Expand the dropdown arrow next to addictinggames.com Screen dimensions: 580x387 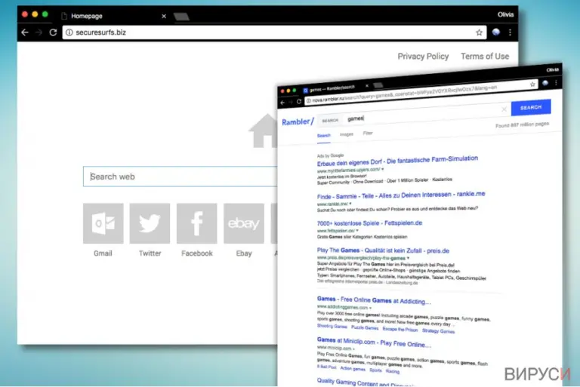point(370,308)
